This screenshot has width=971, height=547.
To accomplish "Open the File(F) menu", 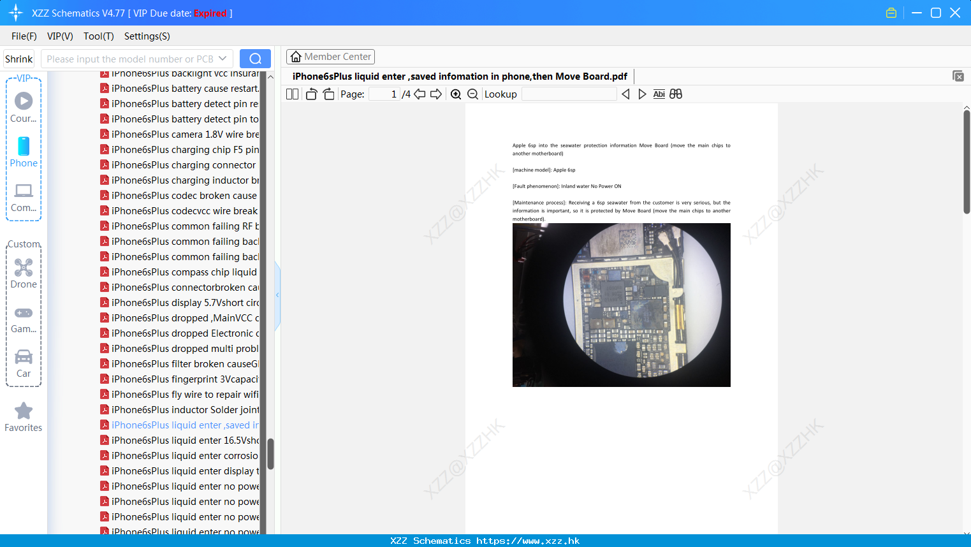I will tap(24, 36).
